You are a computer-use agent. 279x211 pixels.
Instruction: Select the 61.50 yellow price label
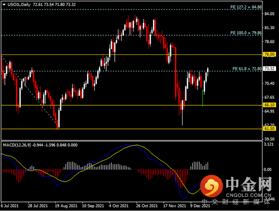point(269,128)
